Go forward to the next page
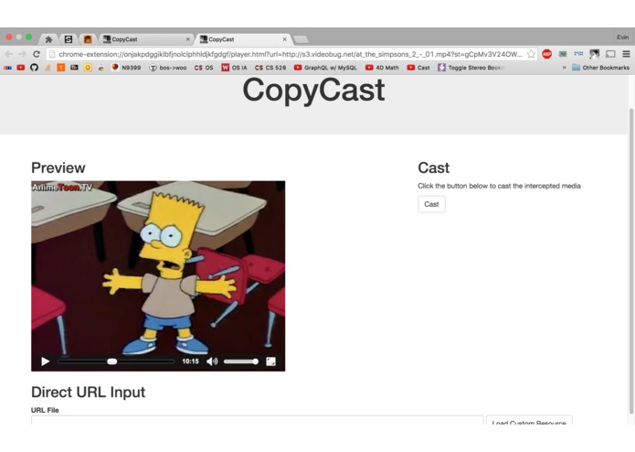The image size is (635, 452). pos(22,54)
